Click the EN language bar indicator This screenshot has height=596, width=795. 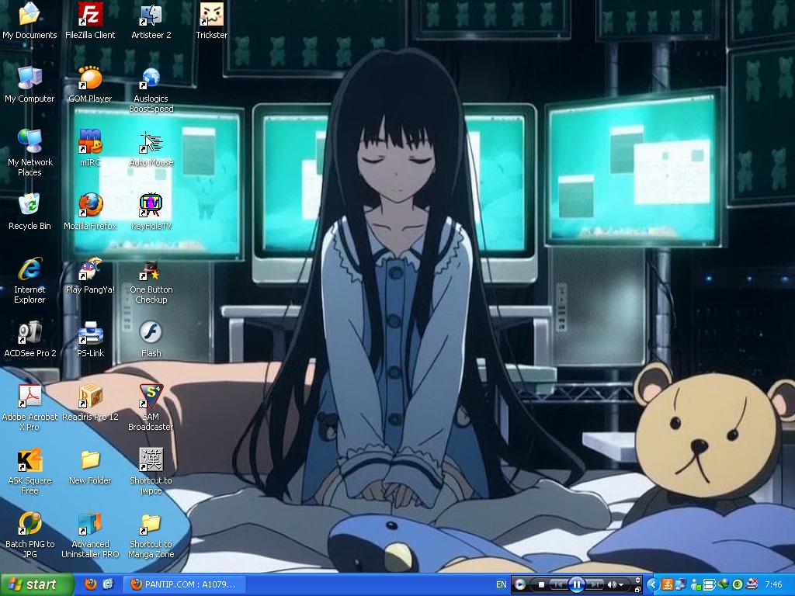502,584
